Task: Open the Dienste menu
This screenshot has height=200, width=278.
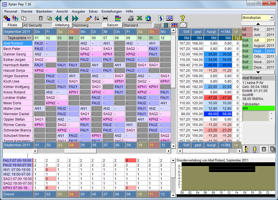Action: click(x=27, y=11)
